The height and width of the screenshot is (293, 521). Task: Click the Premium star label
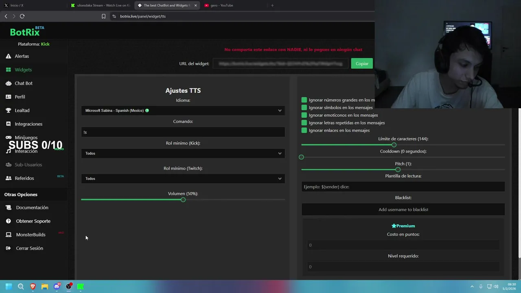403,226
